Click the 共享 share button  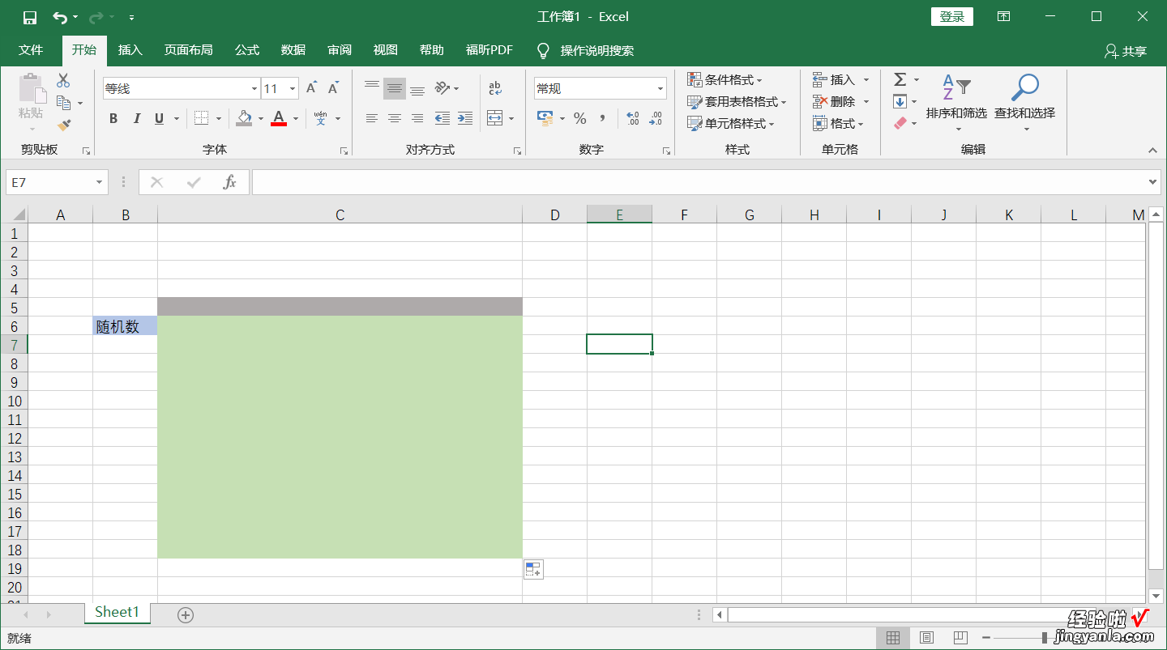tap(1126, 51)
